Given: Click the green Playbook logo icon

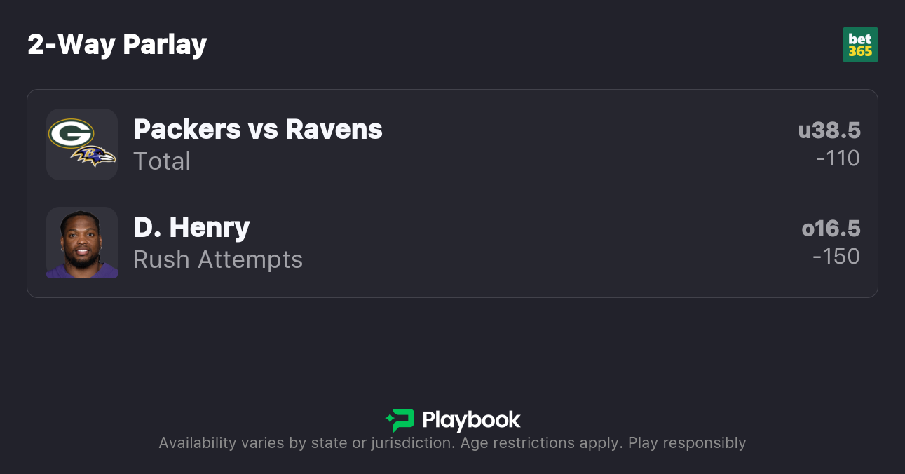Looking at the screenshot, I should coord(400,420).
